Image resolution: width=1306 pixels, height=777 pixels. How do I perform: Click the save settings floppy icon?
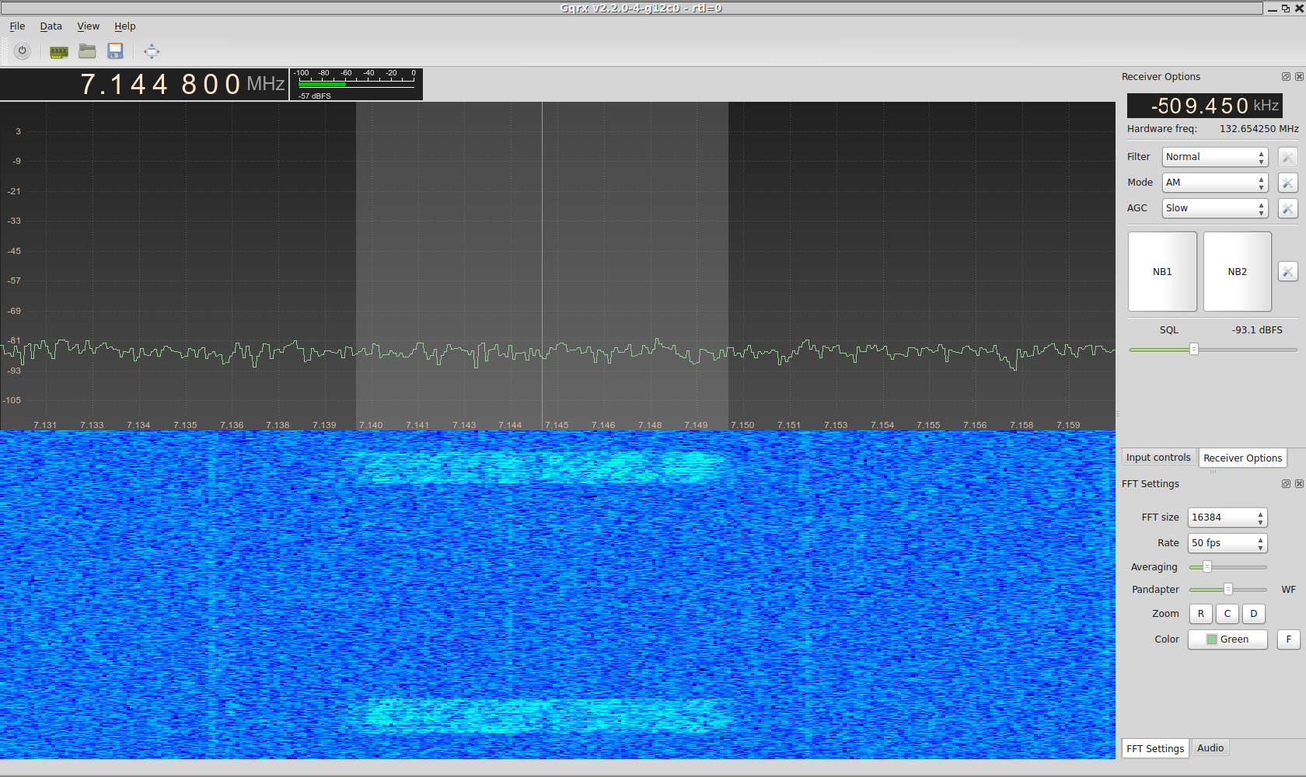pyautogui.click(x=115, y=52)
